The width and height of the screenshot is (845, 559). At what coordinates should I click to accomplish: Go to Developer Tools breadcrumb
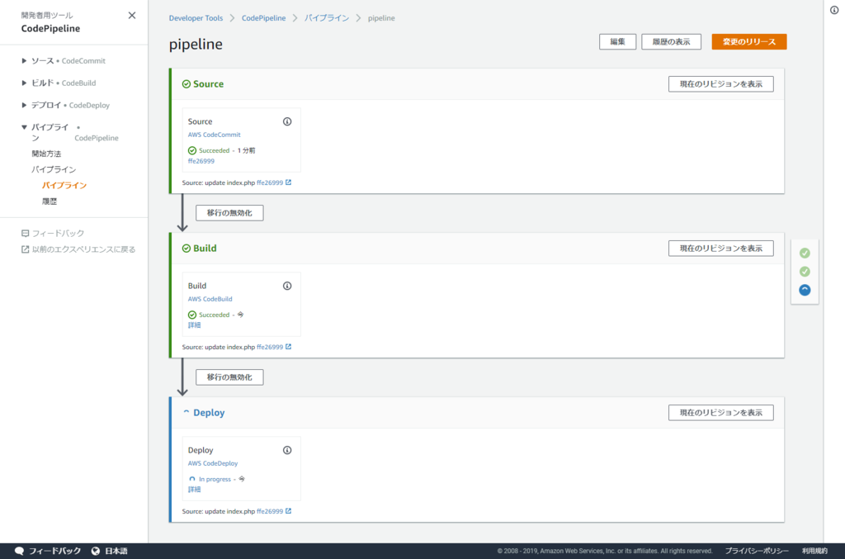pos(196,18)
